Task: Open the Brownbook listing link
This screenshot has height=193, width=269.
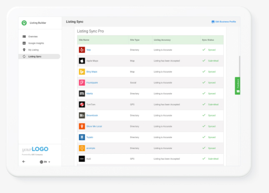Action: click(x=92, y=115)
